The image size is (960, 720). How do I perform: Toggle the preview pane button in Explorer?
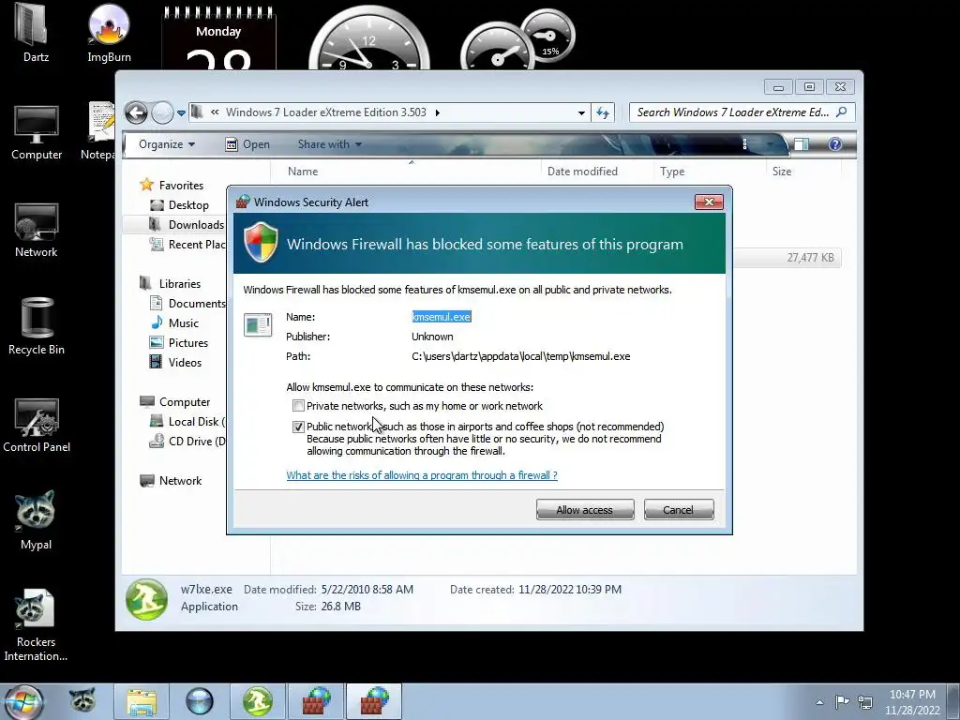click(802, 144)
